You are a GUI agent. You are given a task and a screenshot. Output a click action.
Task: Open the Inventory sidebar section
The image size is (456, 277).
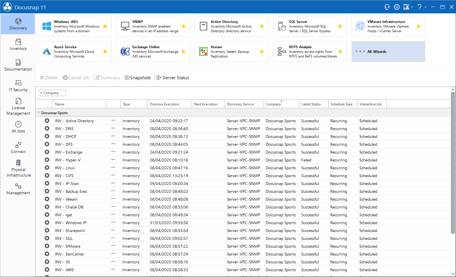[18, 45]
